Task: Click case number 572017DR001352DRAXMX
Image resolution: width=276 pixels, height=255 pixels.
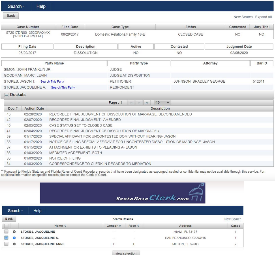Action: [28, 33]
